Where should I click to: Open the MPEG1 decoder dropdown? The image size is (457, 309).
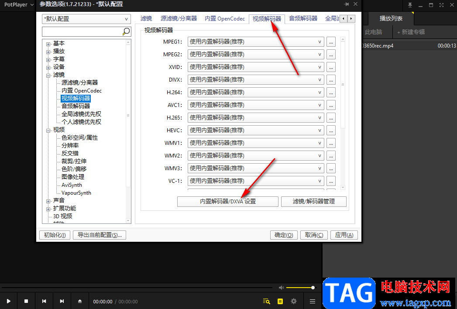pos(256,42)
